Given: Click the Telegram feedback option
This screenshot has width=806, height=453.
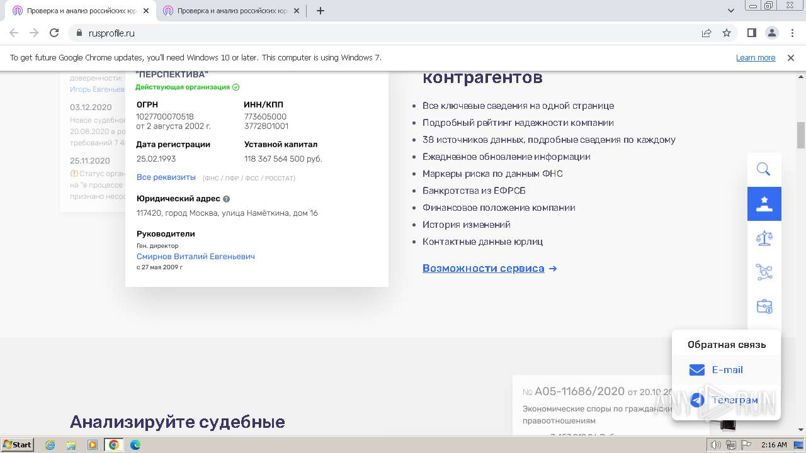Looking at the screenshot, I should (x=726, y=400).
